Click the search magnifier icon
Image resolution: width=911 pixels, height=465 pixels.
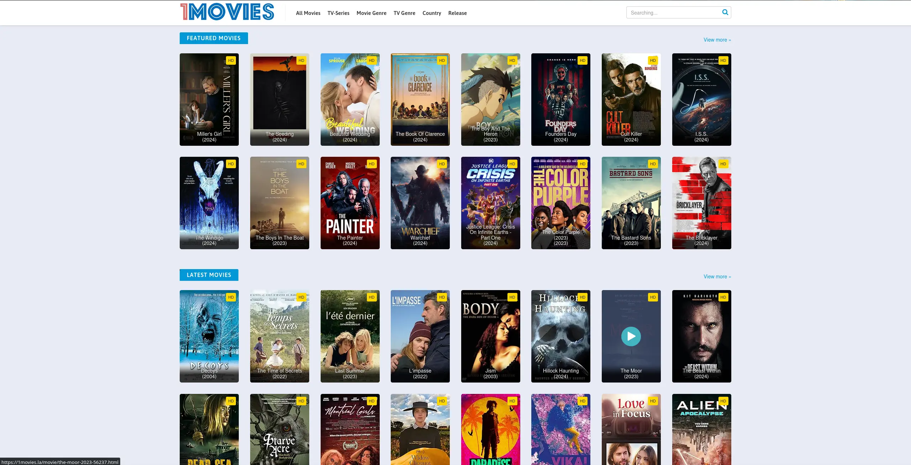coord(725,12)
